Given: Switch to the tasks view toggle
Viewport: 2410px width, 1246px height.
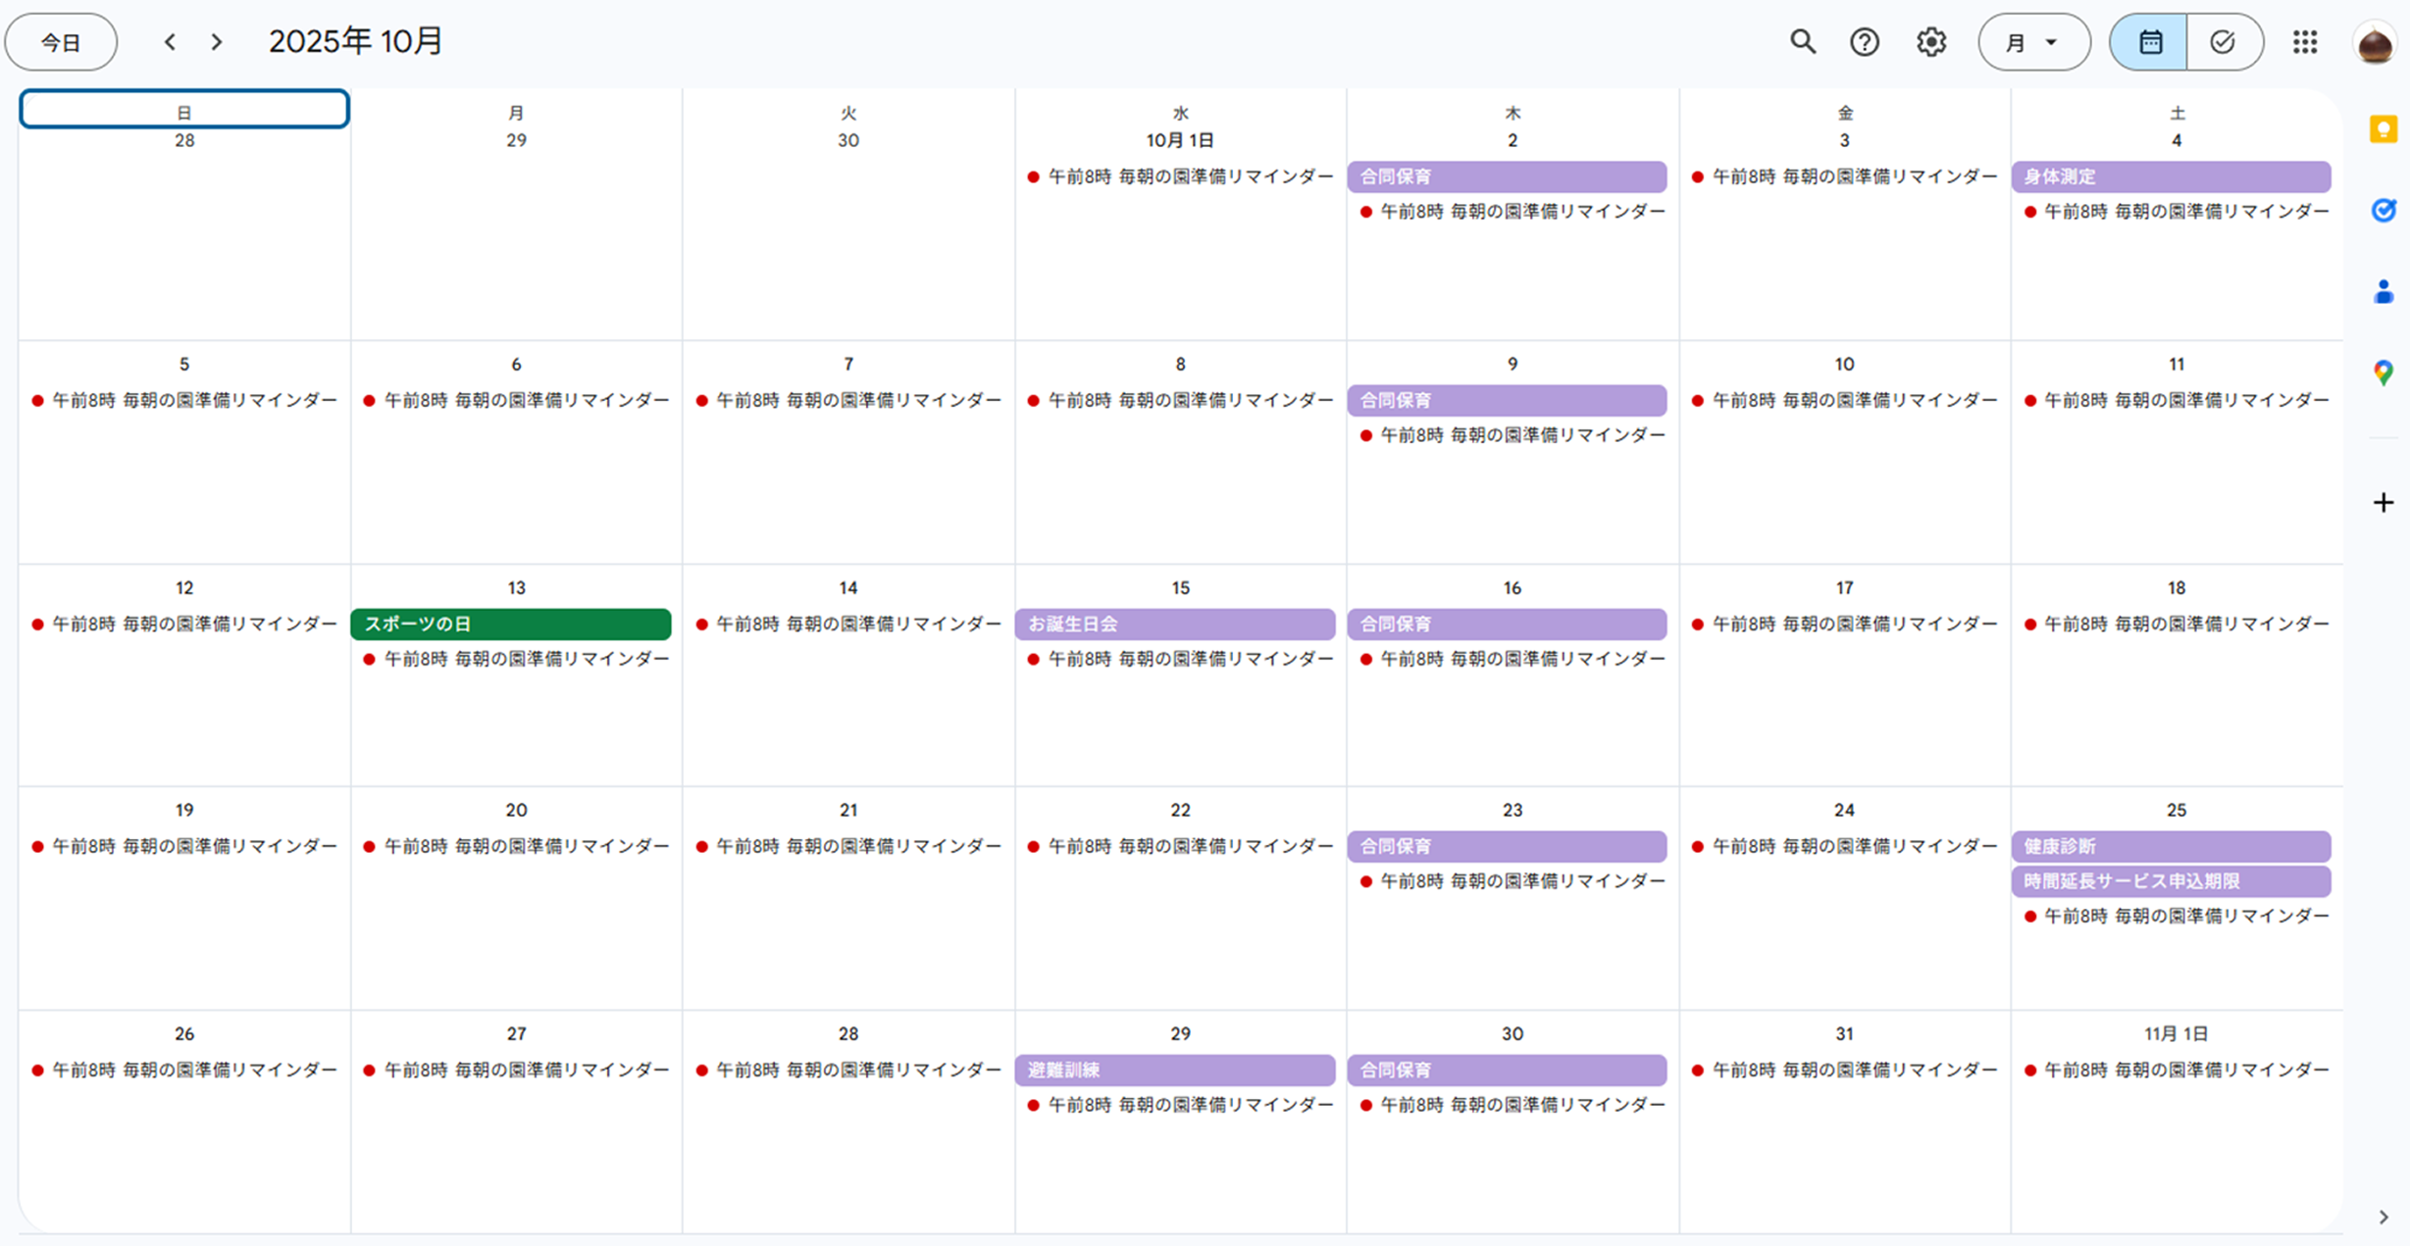Looking at the screenshot, I should 2223,42.
